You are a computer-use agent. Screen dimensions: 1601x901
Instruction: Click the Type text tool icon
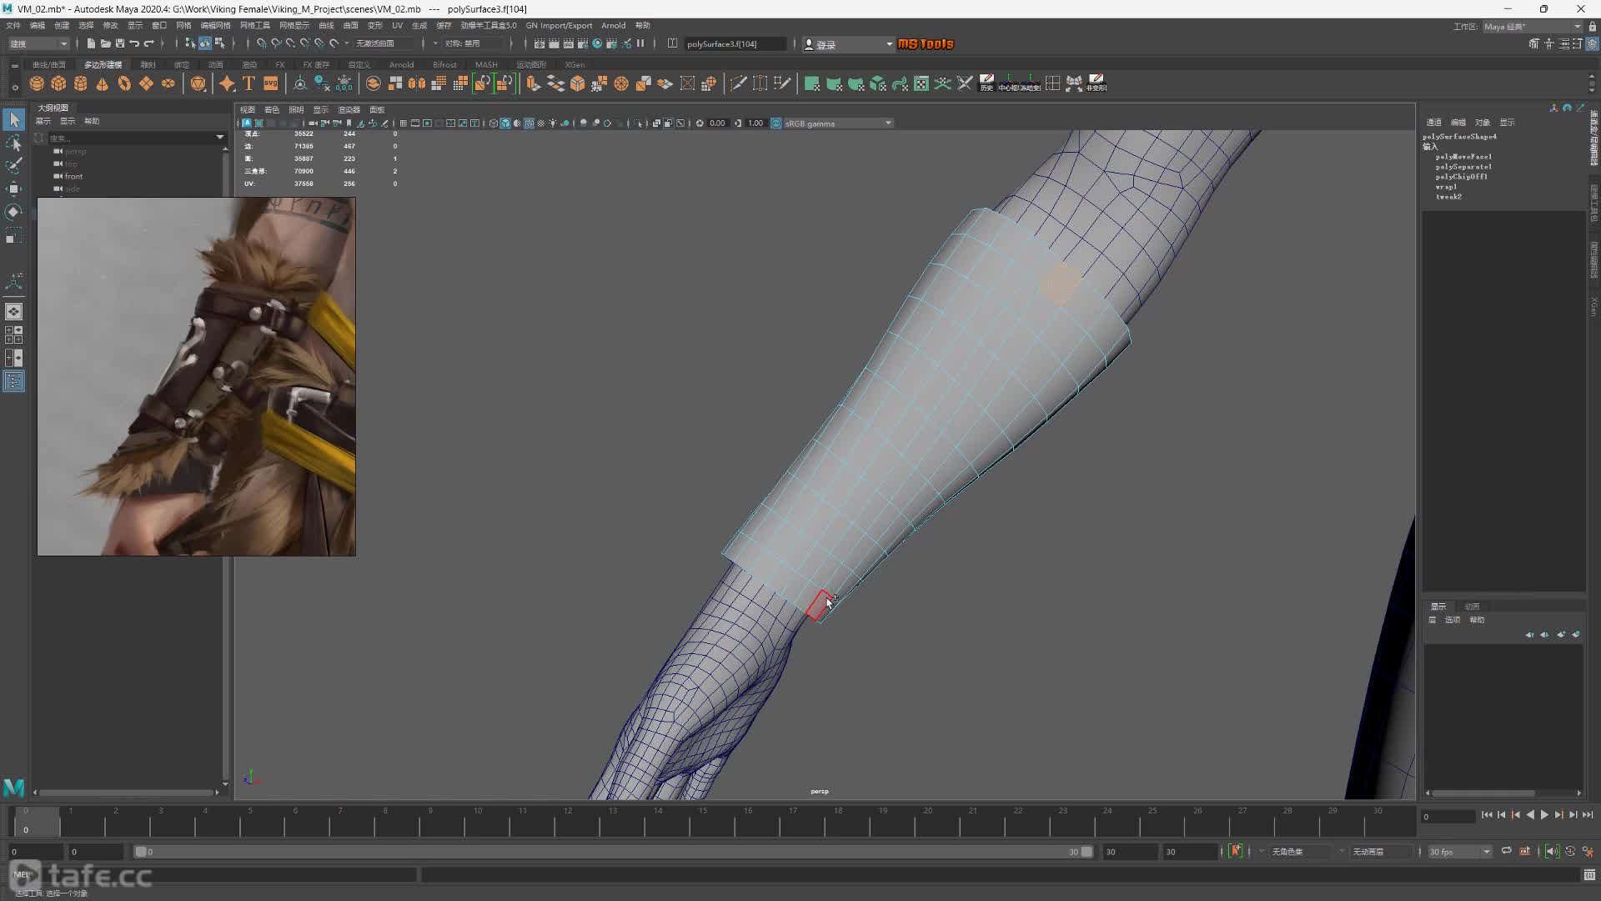pos(248,83)
